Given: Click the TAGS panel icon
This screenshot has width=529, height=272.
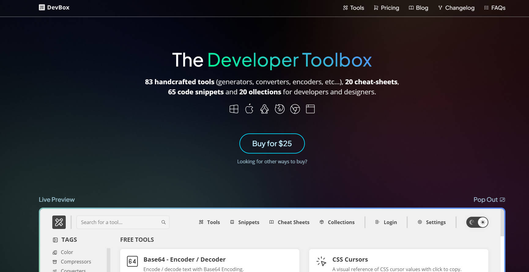Looking at the screenshot, I should click(55, 240).
